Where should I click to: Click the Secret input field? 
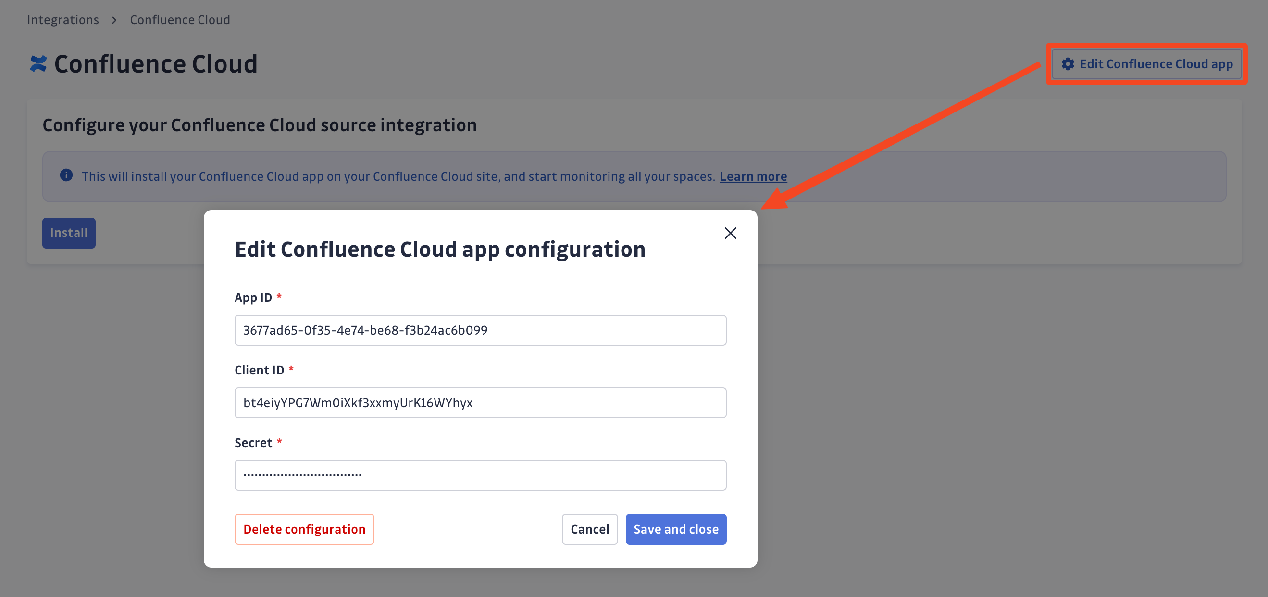pyautogui.click(x=480, y=475)
